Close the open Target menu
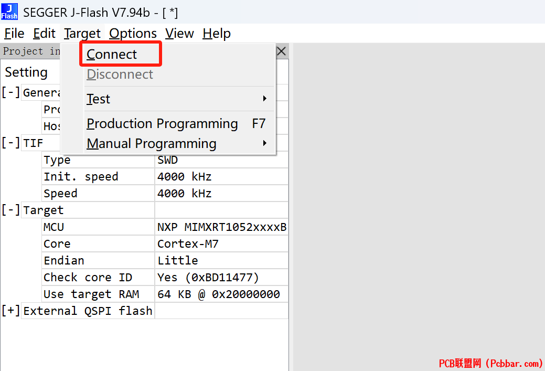This screenshot has height=371, width=545. pyautogui.click(x=82, y=34)
